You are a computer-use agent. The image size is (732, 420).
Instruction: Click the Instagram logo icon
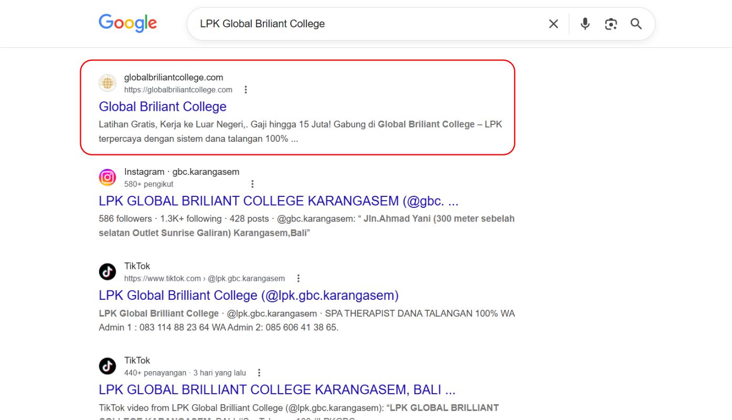108,177
